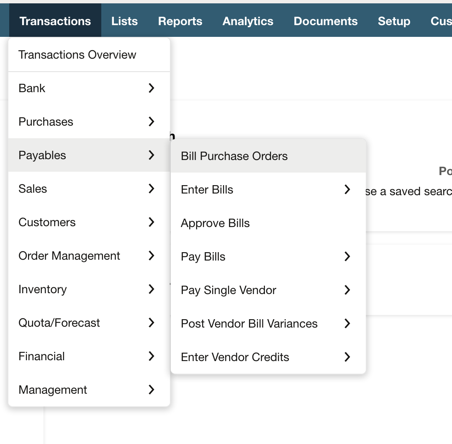The height and width of the screenshot is (444, 452).
Task: Open the Reports menu tab
Action: (180, 21)
